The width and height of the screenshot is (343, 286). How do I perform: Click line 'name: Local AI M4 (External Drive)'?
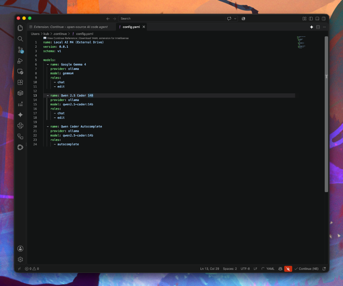(x=73, y=42)
